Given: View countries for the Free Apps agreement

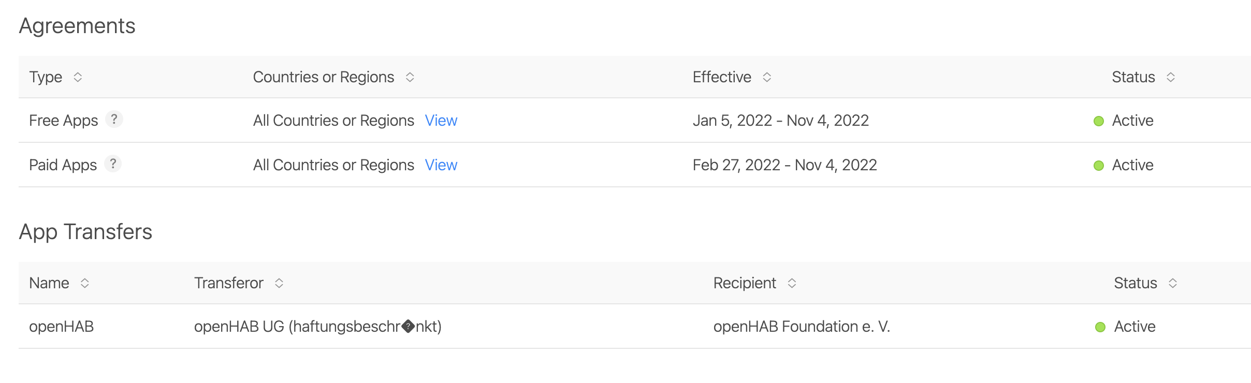Looking at the screenshot, I should coord(441,120).
